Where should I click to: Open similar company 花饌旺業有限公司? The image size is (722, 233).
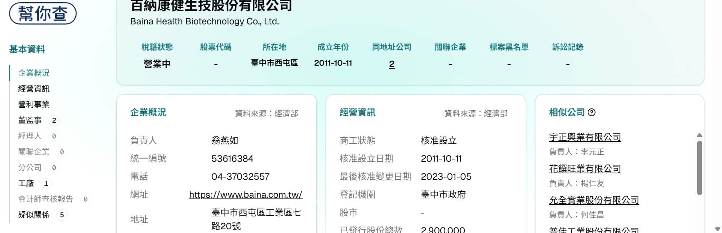585,169
